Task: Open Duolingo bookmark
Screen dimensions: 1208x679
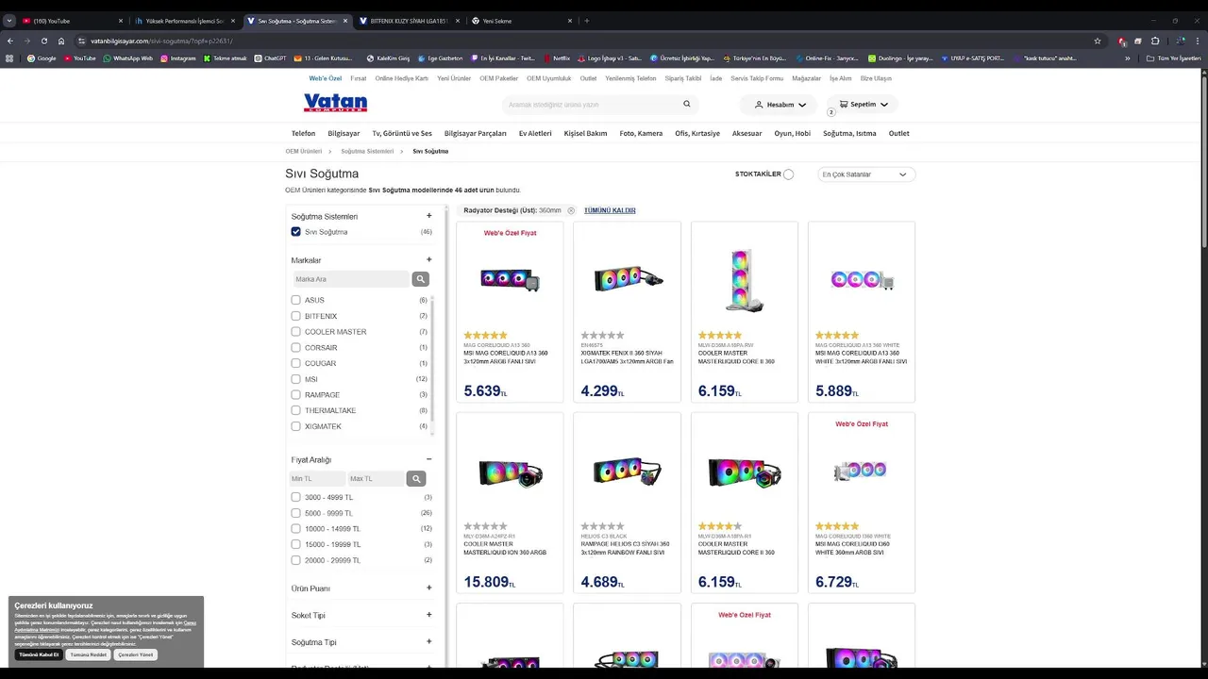Action: 900,58
